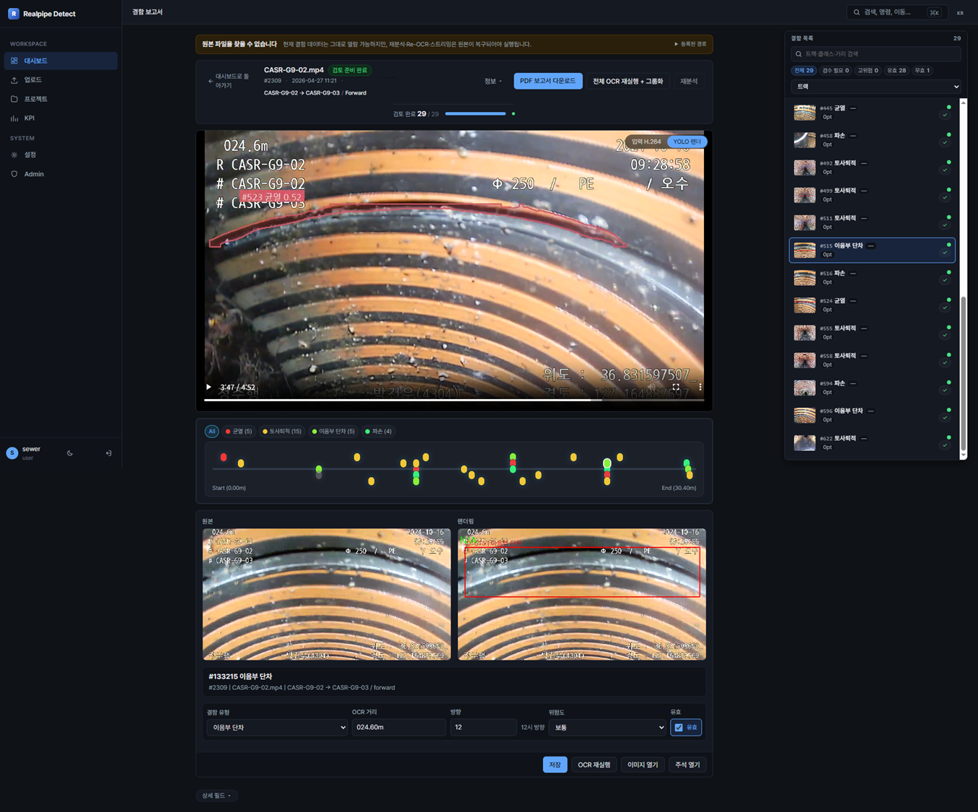
Task: Click the video volume icon
Action: pyautogui.click(x=653, y=387)
